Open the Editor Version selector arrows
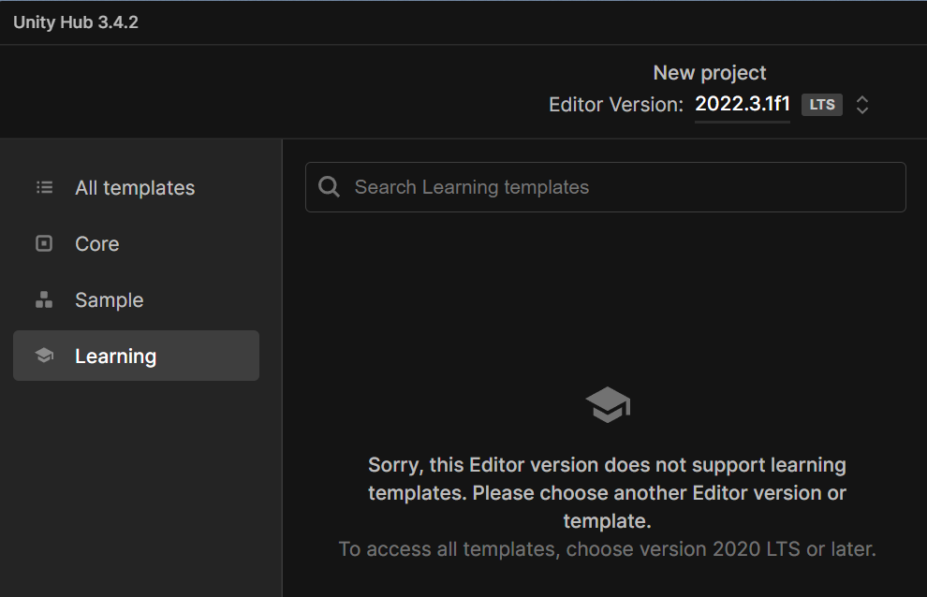The height and width of the screenshot is (597, 927). click(x=862, y=105)
